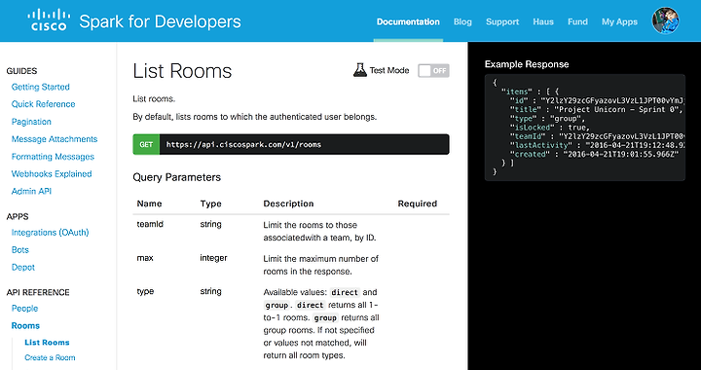Screen dimensions: 701x370
Task: Click the "created" timestamp in response
Action: pos(621,154)
